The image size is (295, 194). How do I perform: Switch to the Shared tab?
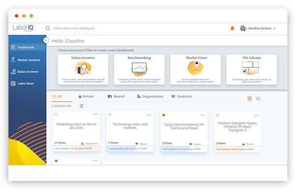(x=116, y=97)
